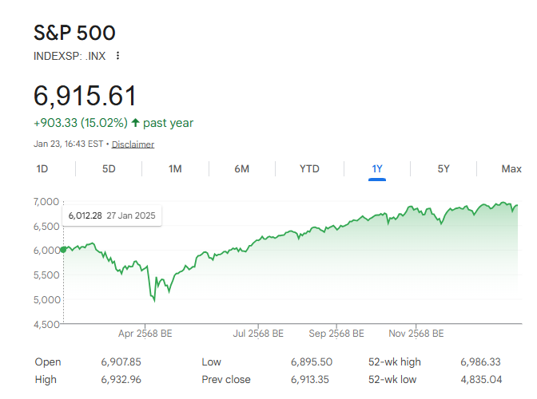Click the Apr 2568 BE axis label
This screenshot has width=537, height=399.
(x=145, y=334)
